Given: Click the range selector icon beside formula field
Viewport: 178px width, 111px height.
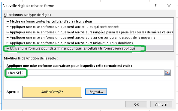Looking at the screenshot, I should click(167, 73).
